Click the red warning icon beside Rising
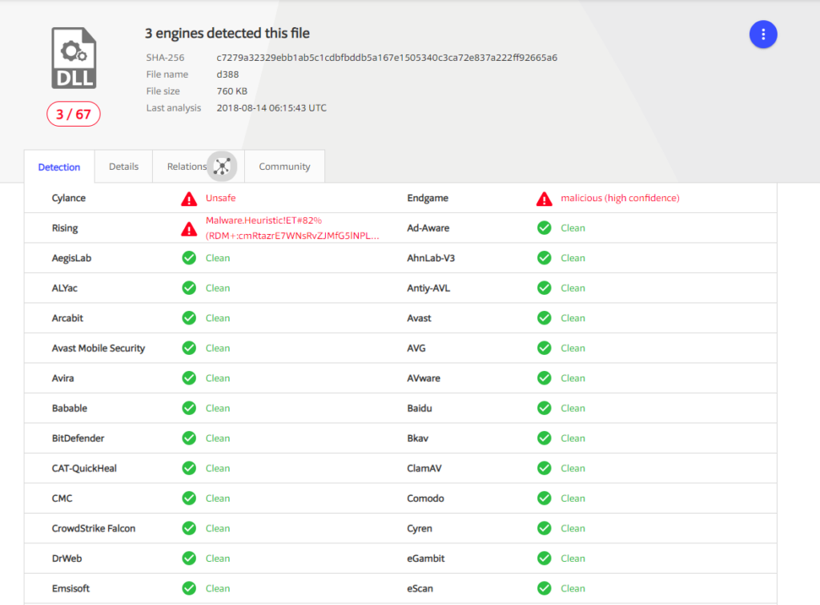Image resolution: width=820 pixels, height=605 pixels. click(189, 228)
